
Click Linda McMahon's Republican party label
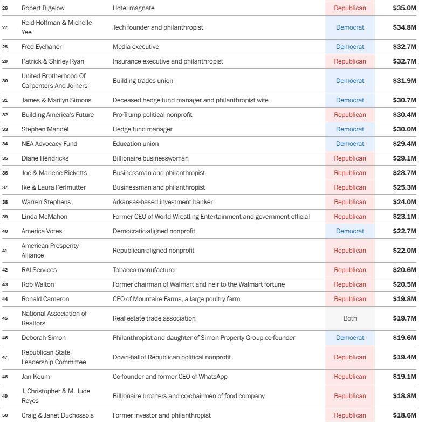point(349,217)
